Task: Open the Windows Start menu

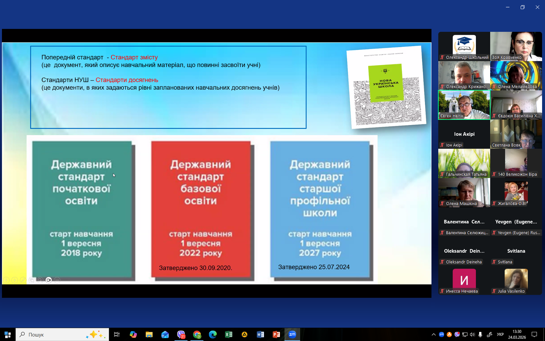Action: [x=8, y=335]
